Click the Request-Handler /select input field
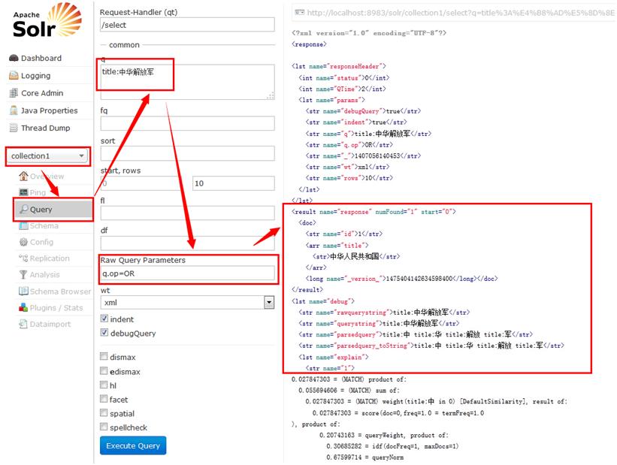 (187, 25)
